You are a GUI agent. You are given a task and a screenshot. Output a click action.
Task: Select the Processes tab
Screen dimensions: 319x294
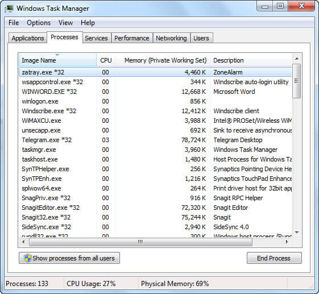[64, 37]
